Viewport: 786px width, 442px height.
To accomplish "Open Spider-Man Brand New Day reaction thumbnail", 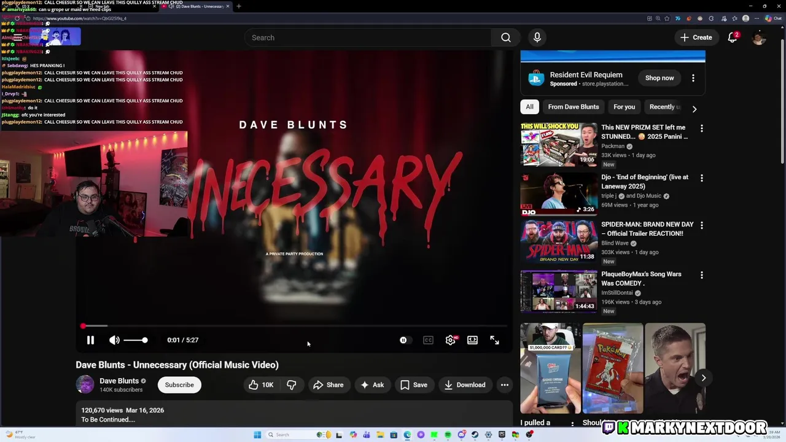I will 559,241.
